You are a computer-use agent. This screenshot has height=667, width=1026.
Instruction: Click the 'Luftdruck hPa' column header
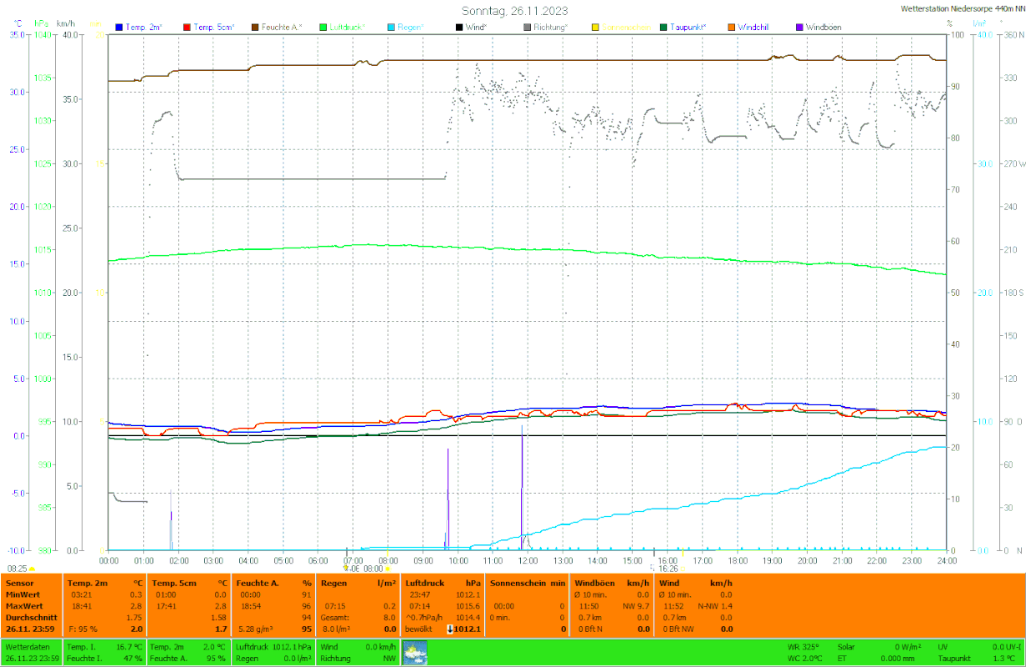tap(443, 584)
